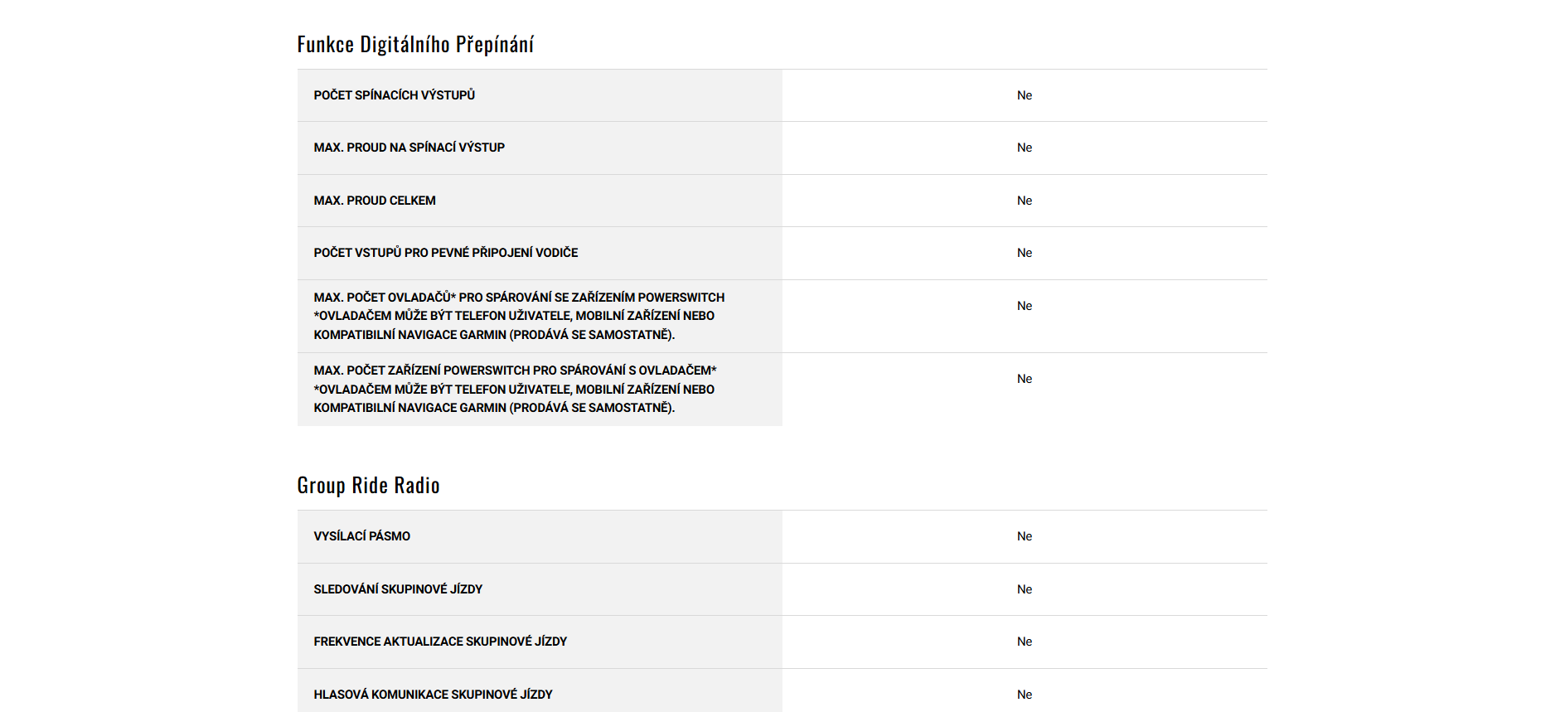Select the 'Max. proud celkem' row label

click(x=374, y=201)
